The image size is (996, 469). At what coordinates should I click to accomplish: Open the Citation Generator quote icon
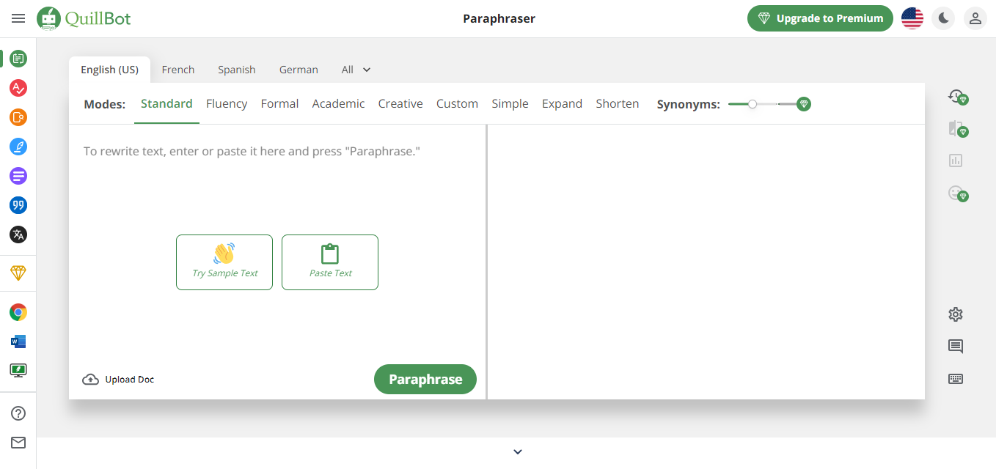coord(18,205)
